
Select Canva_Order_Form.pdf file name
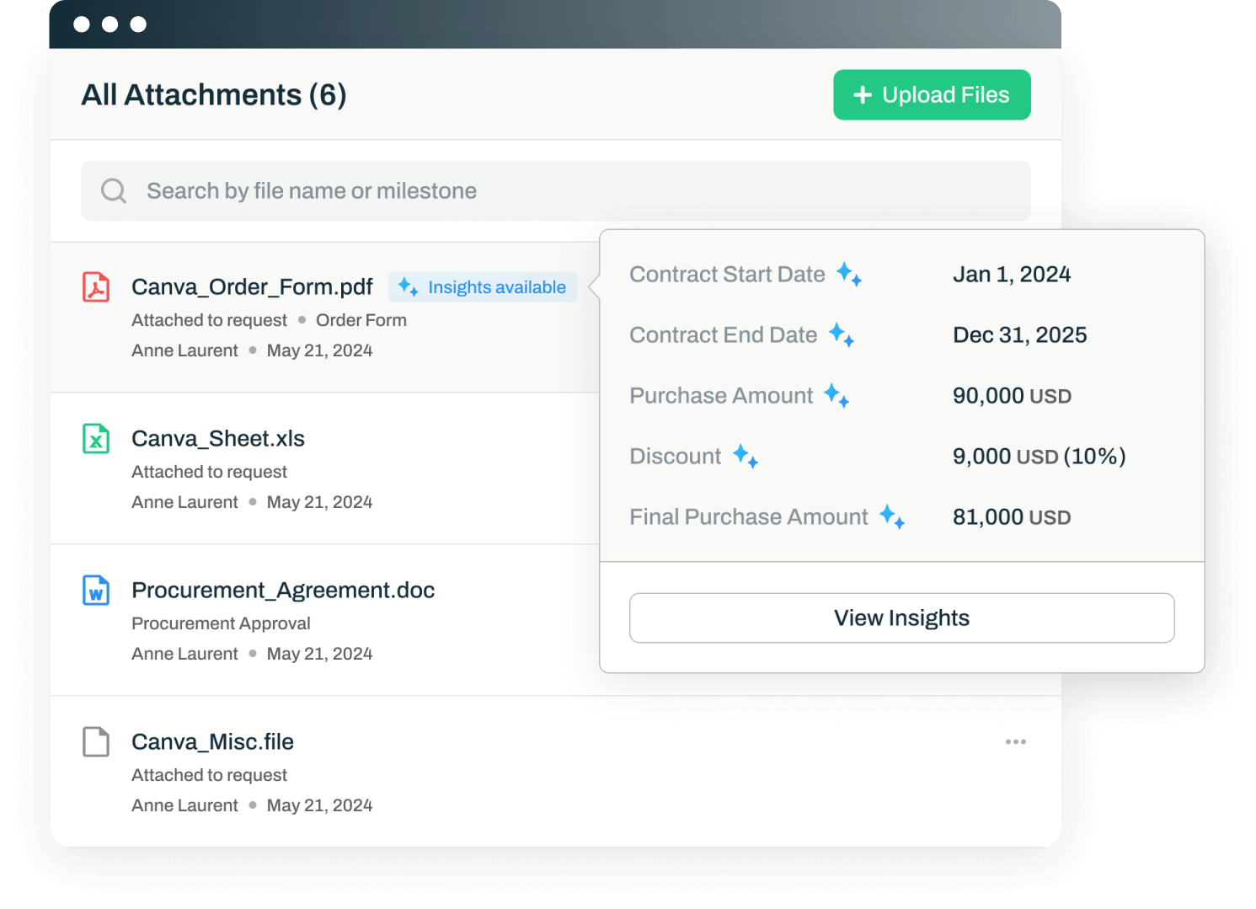(x=252, y=287)
